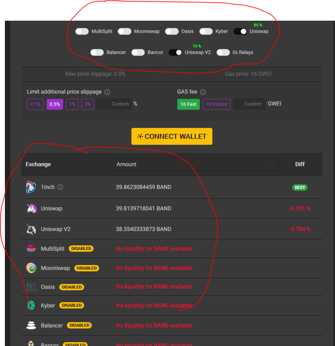Click the -3.784 % diff value
Image resolution: width=335 pixels, height=346 pixels.
300,229
